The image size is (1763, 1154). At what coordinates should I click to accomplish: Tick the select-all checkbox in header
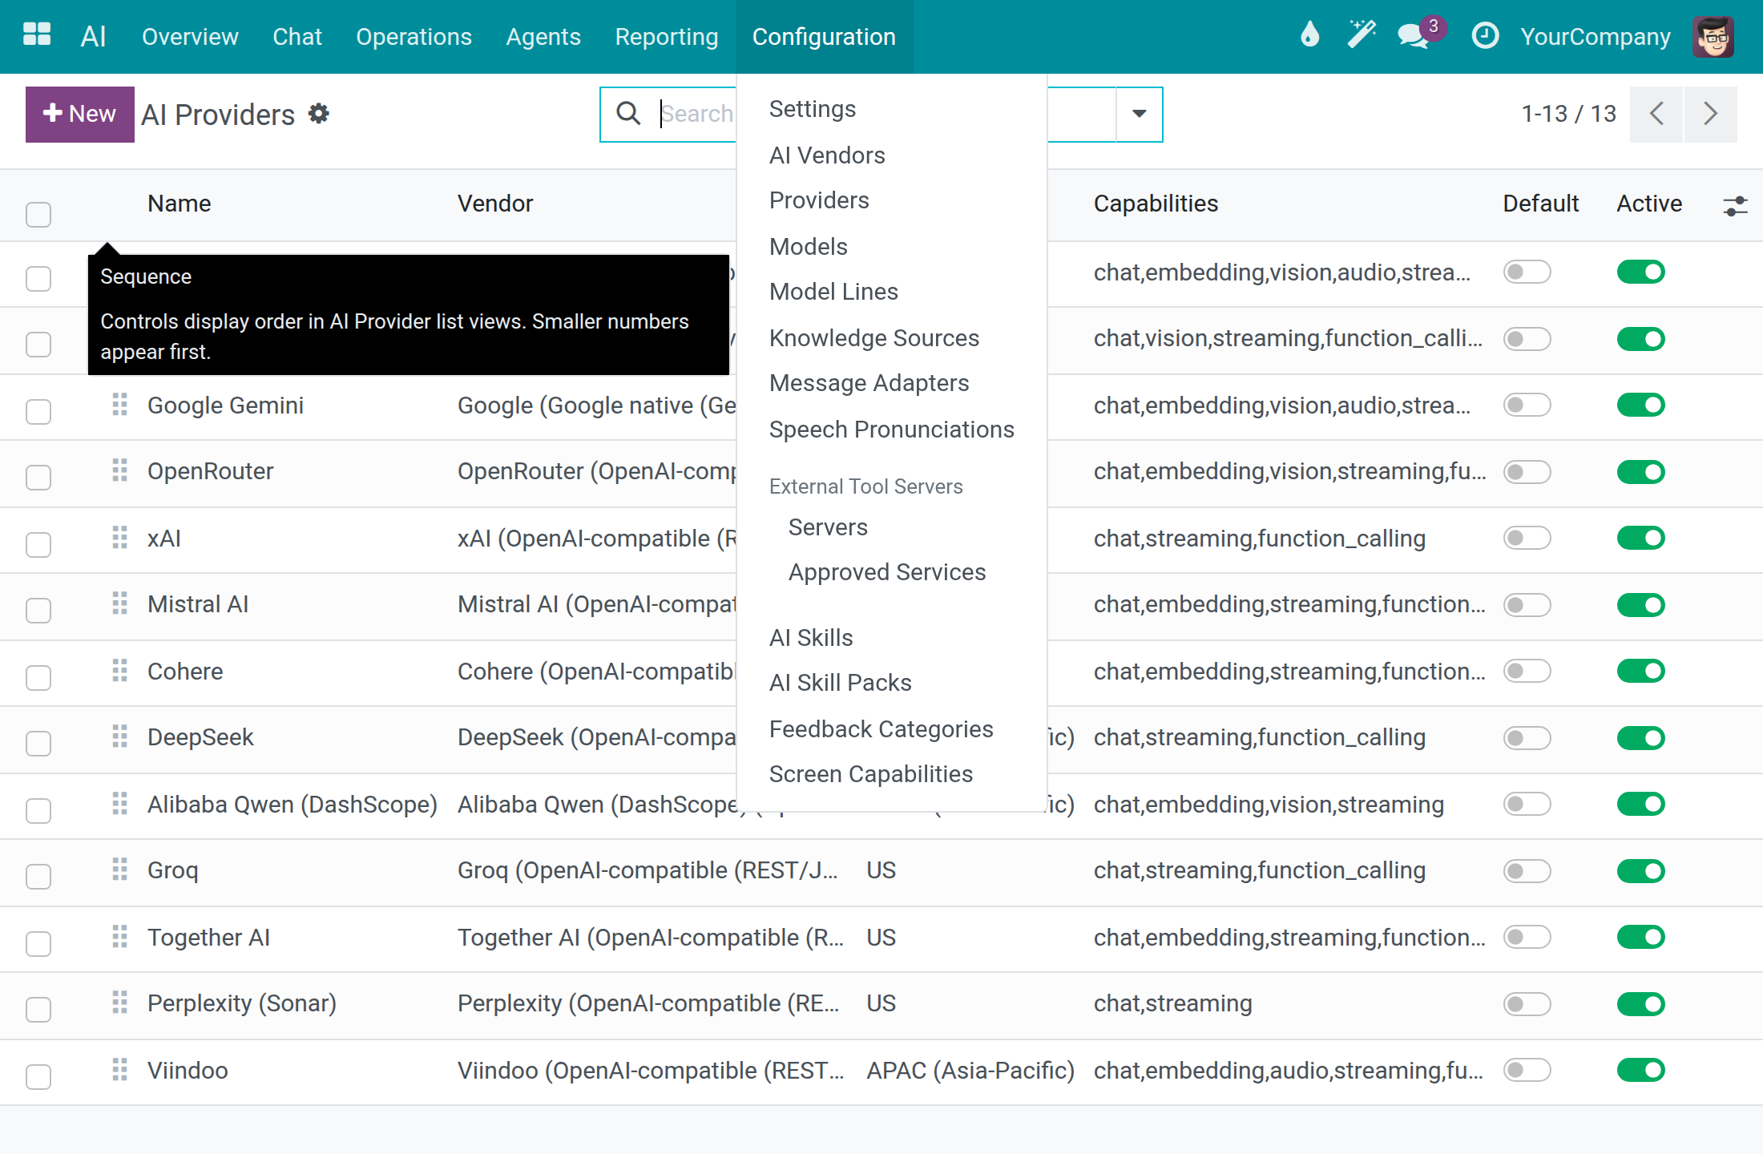[x=38, y=214]
